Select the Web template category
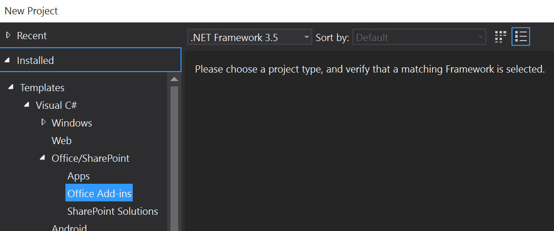554x231 pixels. pos(62,141)
